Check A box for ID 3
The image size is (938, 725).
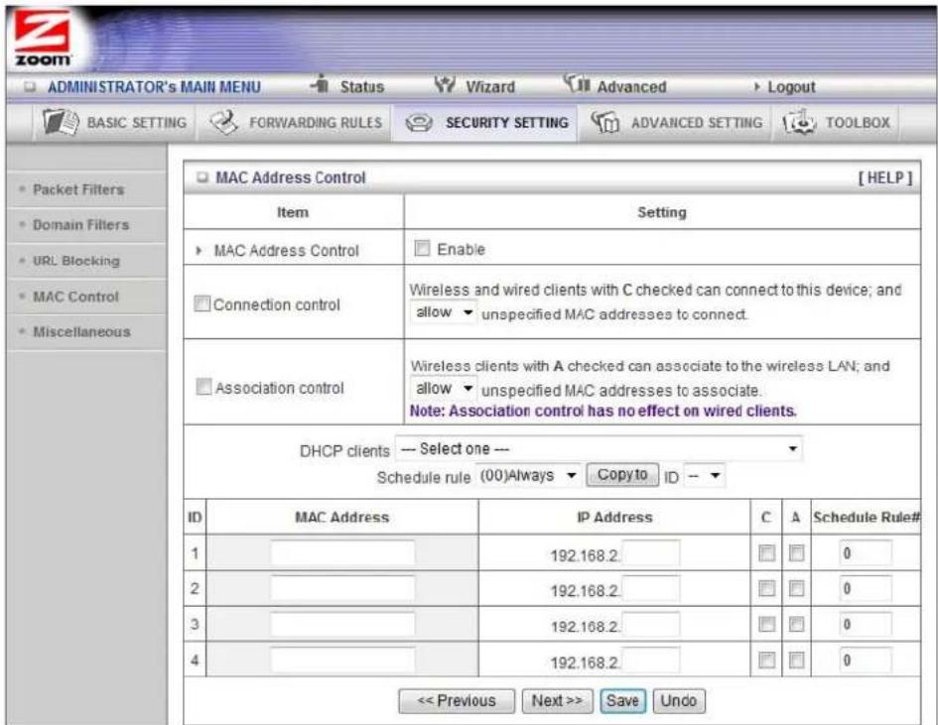click(796, 625)
